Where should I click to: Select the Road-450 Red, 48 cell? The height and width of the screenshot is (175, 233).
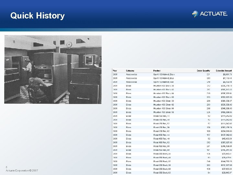point(161,139)
